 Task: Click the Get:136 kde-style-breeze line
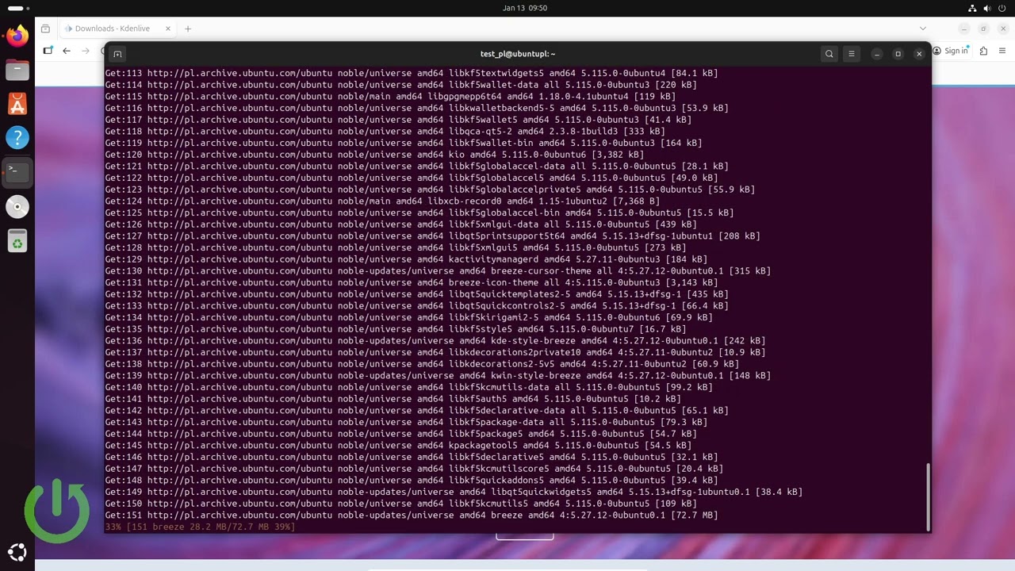pos(435,341)
